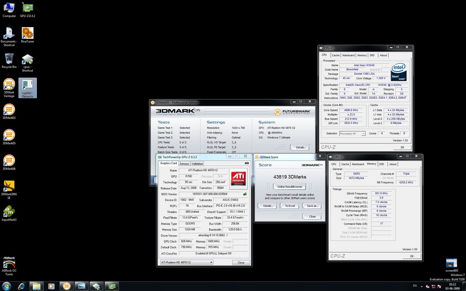Select the capture - Shortcut desktop icon
The image size is (466, 291).
tap(28, 88)
